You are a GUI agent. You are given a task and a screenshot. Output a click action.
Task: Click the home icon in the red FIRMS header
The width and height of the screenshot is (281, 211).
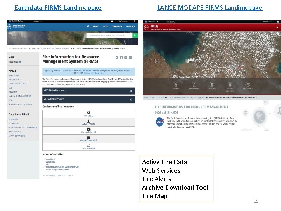point(277,27)
